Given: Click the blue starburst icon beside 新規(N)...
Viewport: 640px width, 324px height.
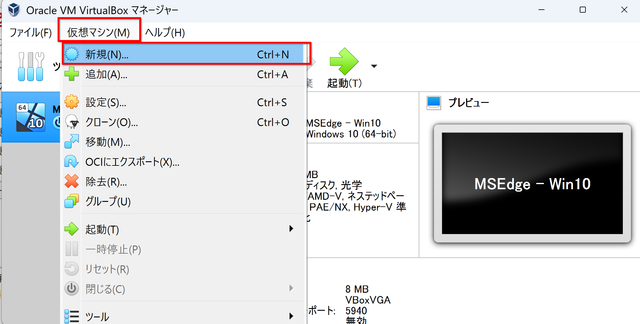Looking at the screenshot, I should (x=72, y=54).
